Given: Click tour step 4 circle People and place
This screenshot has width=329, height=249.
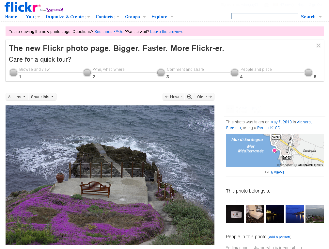Looking at the screenshot, I should [x=234, y=72].
